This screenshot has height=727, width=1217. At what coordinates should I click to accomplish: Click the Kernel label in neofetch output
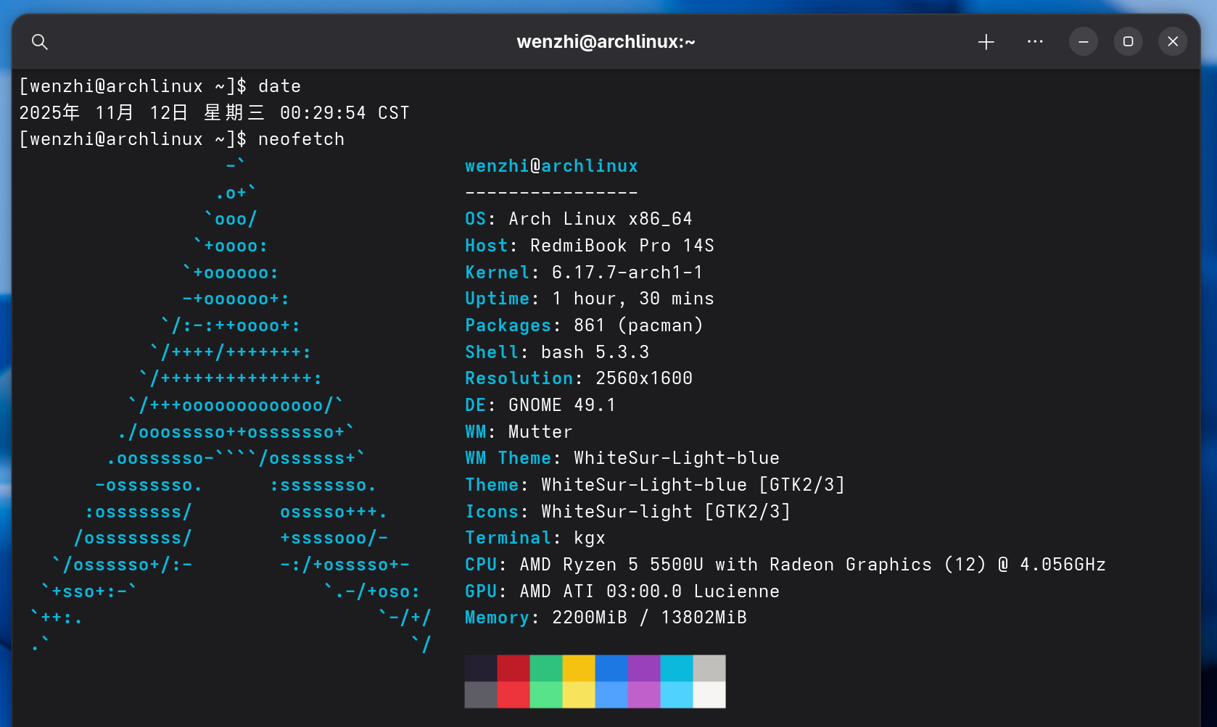(x=498, y=273)
